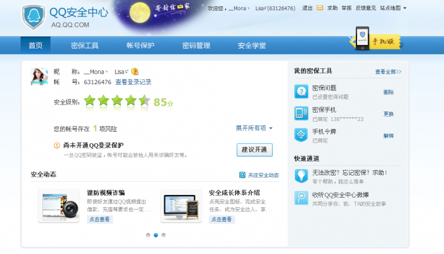Open 密保工具 navigation tab
The image size is (444, 254).
84,45
